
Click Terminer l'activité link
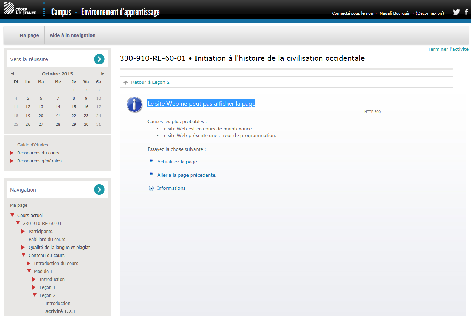[448, 49]
